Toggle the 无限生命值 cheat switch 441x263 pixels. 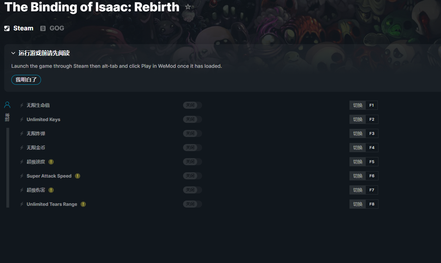click(193, 105)
